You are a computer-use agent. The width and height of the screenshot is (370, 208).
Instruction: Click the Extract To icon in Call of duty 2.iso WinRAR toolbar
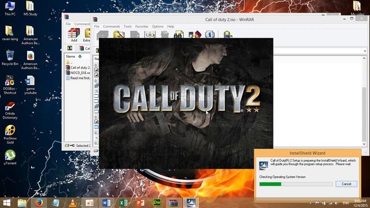[119, 35]
